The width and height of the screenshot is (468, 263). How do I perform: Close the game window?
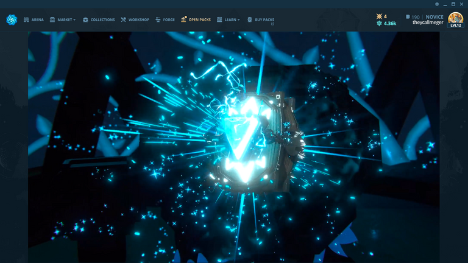461,4
